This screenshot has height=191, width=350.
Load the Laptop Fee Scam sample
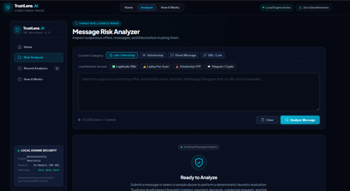tap(156, 67)
